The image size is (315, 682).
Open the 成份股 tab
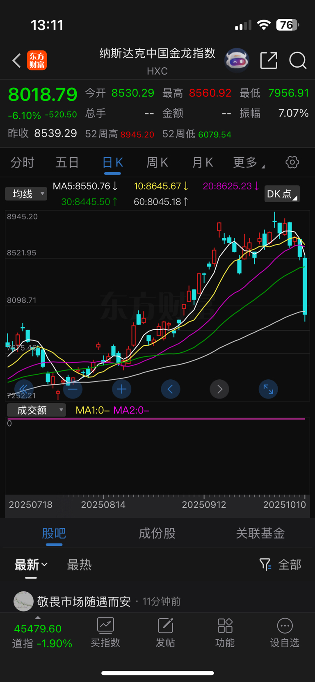coord(157,533)
